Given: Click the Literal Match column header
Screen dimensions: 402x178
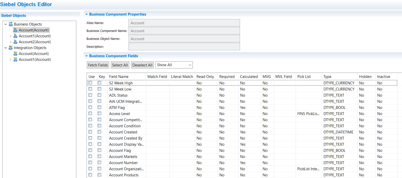Looking at the screenshot, I should tap(182, 77).
